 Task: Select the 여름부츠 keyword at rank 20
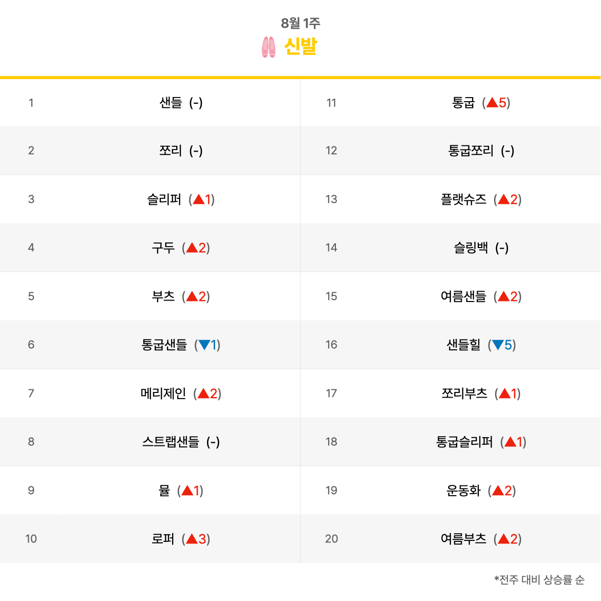tap(463, 538)
